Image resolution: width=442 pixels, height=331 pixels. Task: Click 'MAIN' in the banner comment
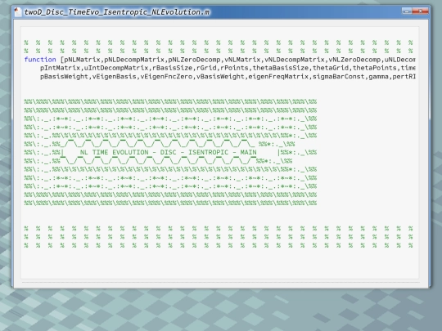pyautogui.click(x=248, y=152)
